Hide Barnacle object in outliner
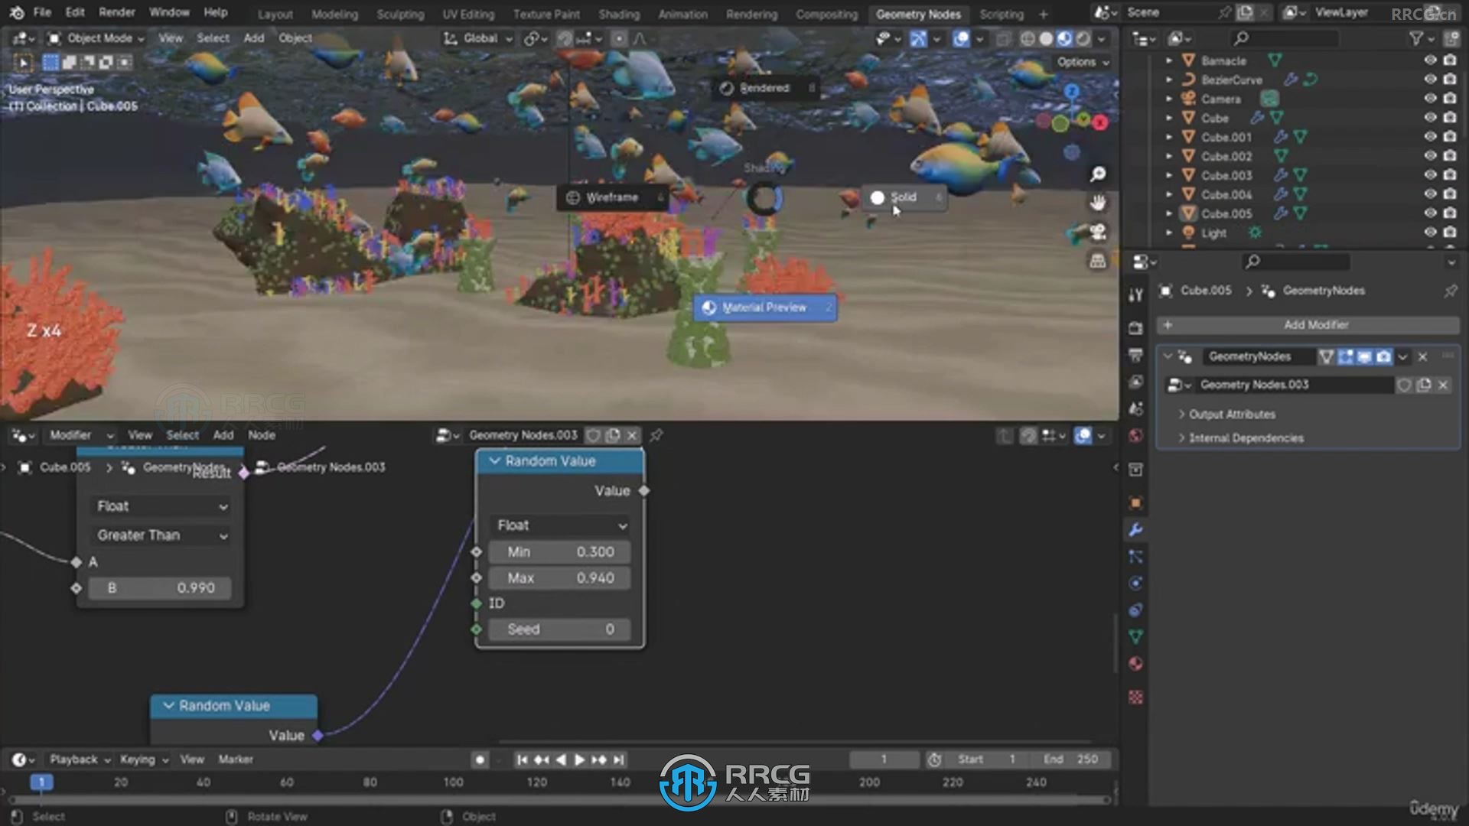Screen dimensions: 1469x826 [x=1430, y=60]
